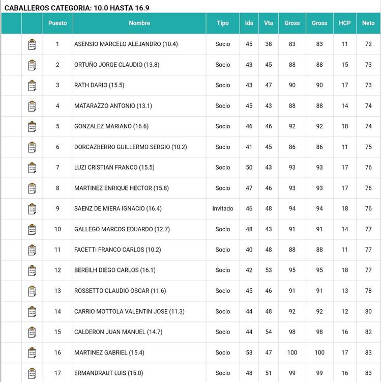
Task: Click the Nombre column header
Action: pos(139,23)
